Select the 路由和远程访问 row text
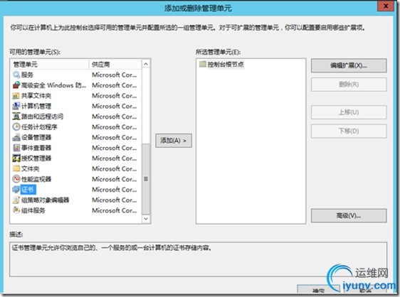 42,117
